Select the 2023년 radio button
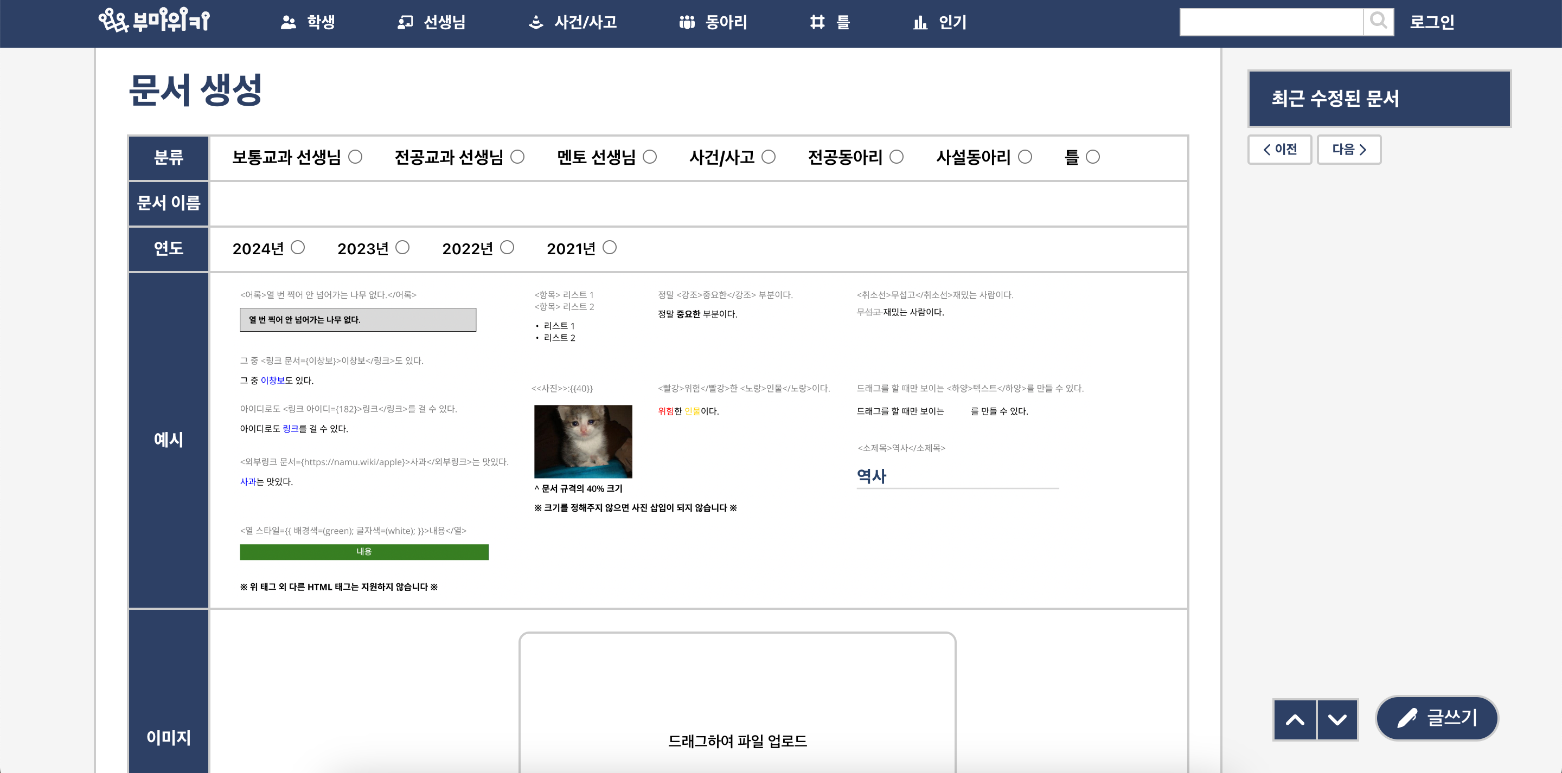Screen dimensions: 1562x773 coord(402,247)
